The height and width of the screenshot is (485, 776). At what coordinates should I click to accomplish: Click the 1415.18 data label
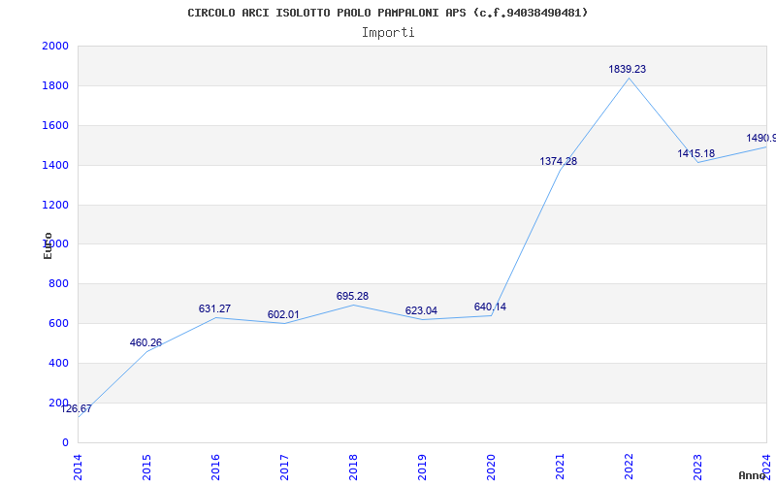point(696,153)
